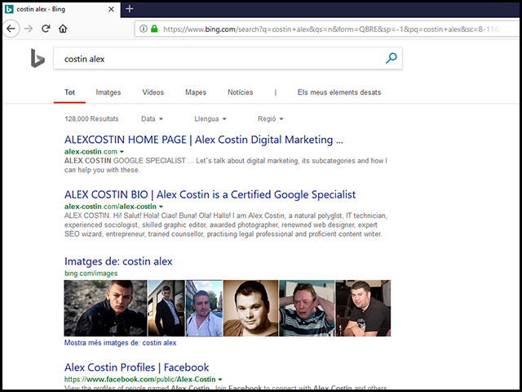Open 'Els meus elements desats'
This screenshot has height=392, width=522.
point(339,92)
